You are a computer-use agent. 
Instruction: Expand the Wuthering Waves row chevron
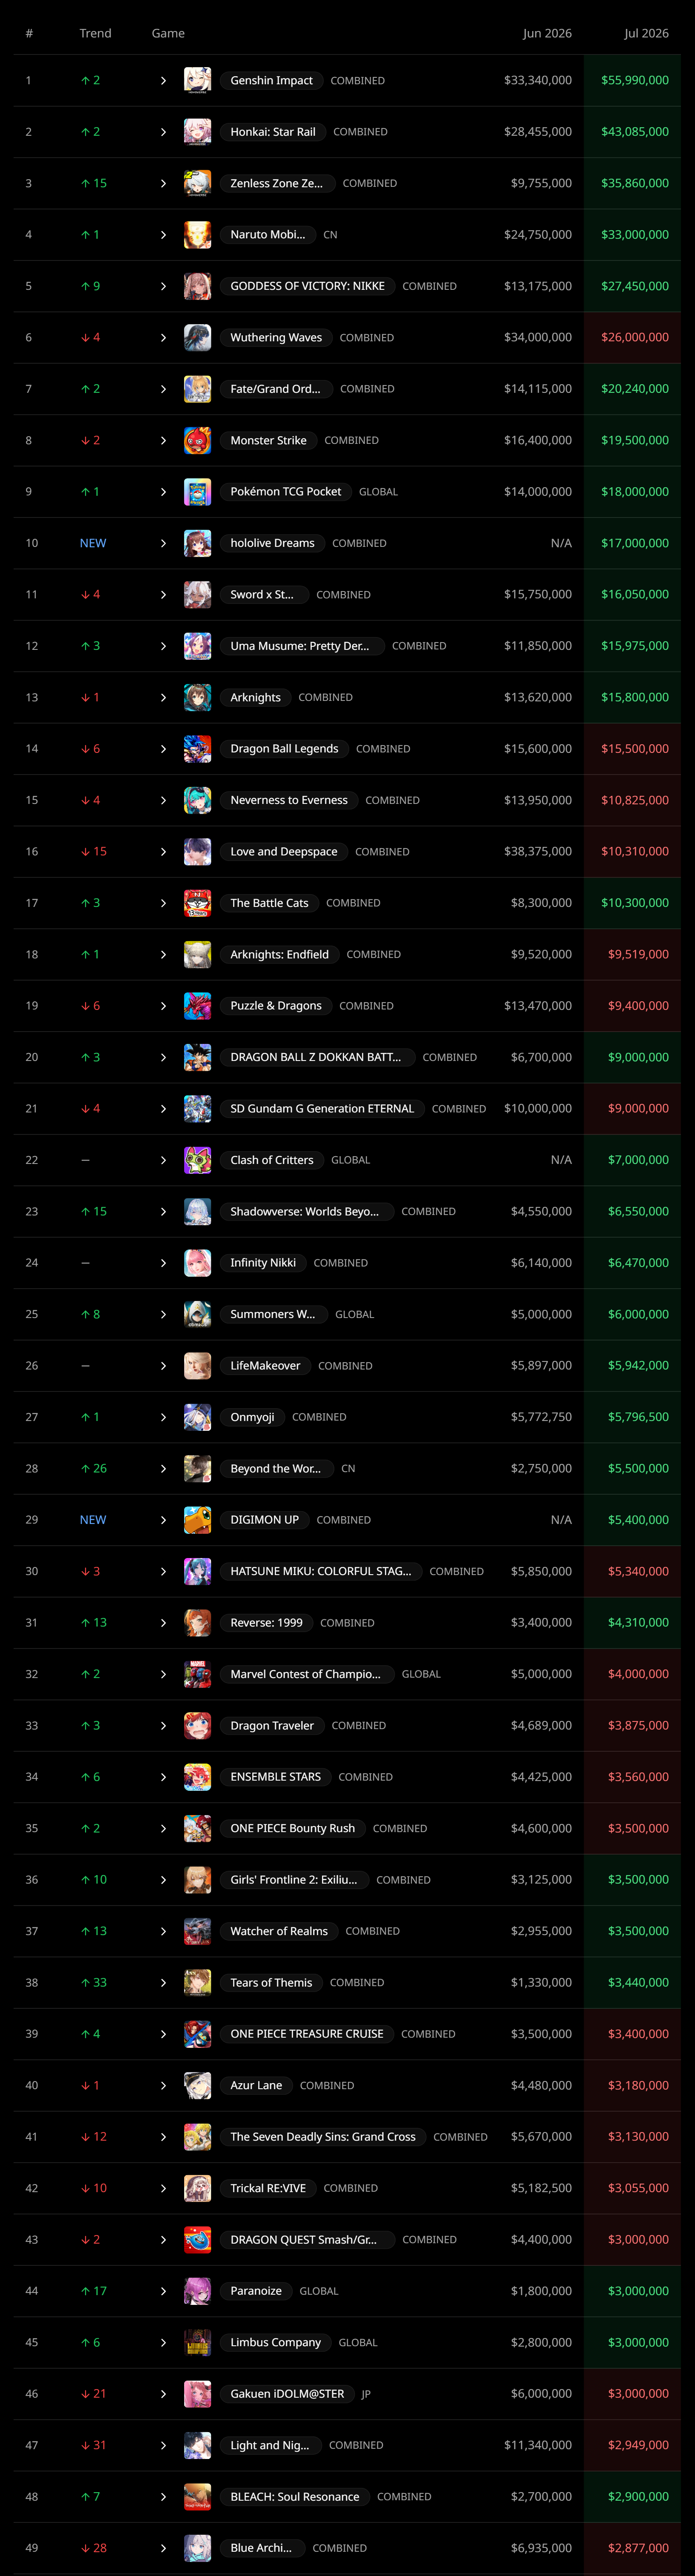pyautogui.click(x=163, y=338)
